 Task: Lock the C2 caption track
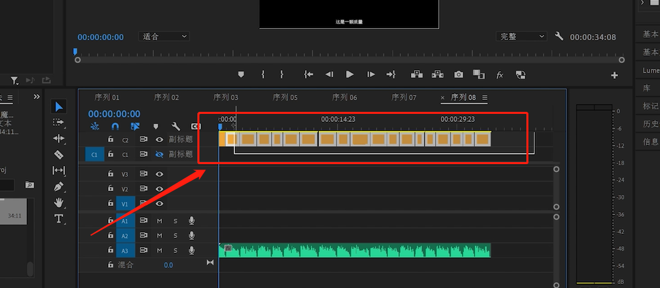tap(110, 139)
